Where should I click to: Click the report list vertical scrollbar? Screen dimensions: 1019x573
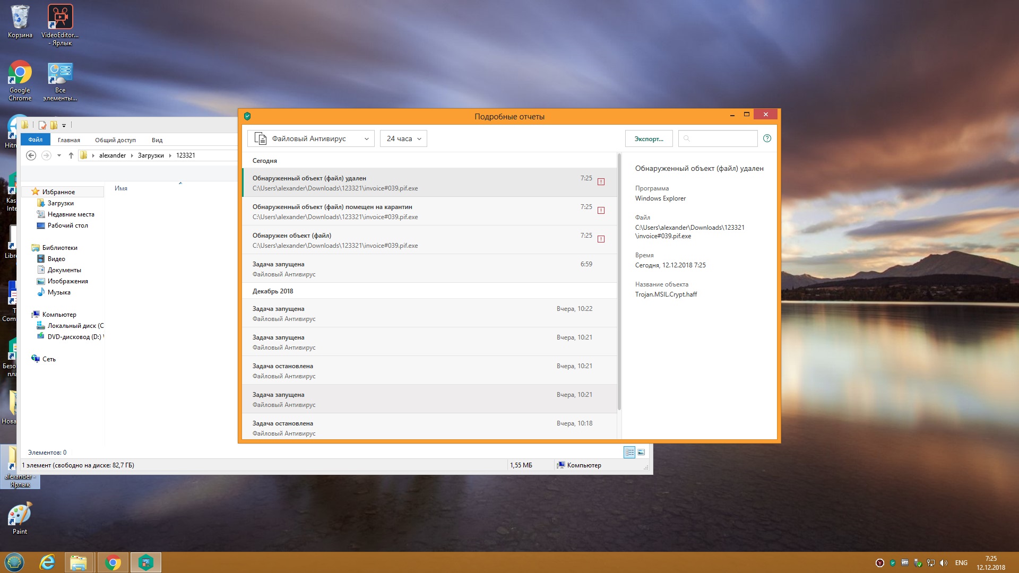pos(619,281)
